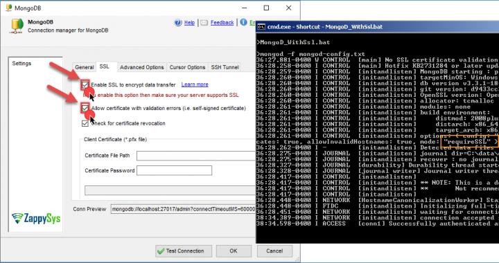The image size is (499, 263).
Task: Select the SSL tab
Action: pos(105,66)
